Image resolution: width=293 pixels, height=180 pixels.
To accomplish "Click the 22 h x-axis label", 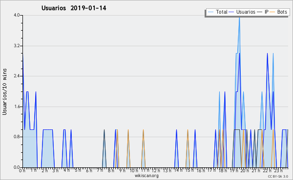I will tap(267, 171).
